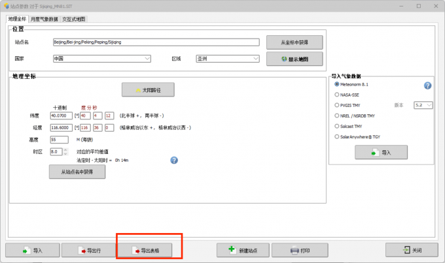The height and width of the screenshot is (263, 445).
Task: Click the longitude minutes field 36
Action: pyautogui.click(x=98, y=128)
